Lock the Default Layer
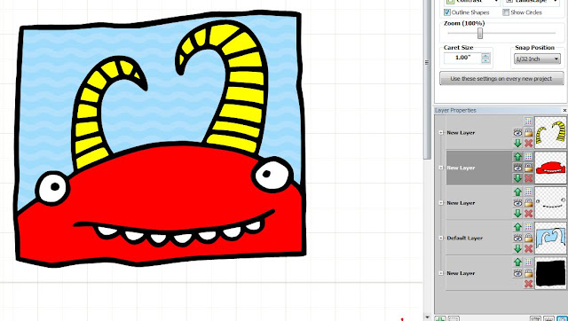The height and width of the screenshot is (321, 568). tap(528, 238)
